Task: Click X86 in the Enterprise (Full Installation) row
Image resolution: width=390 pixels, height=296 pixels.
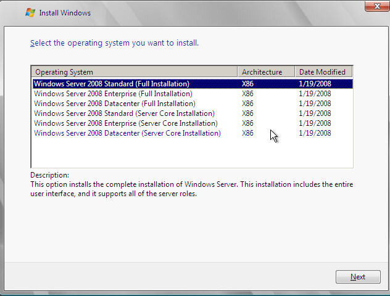Action: (x=247, y=94)
